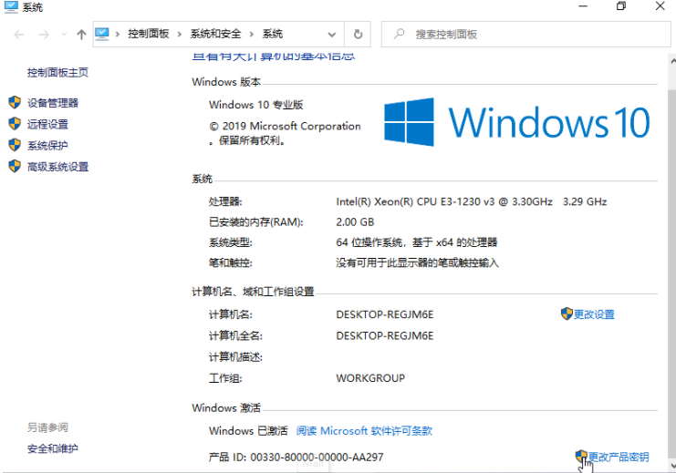
Task: Open 安全和维护 under 另请参阅
Action: coord(53,448)
